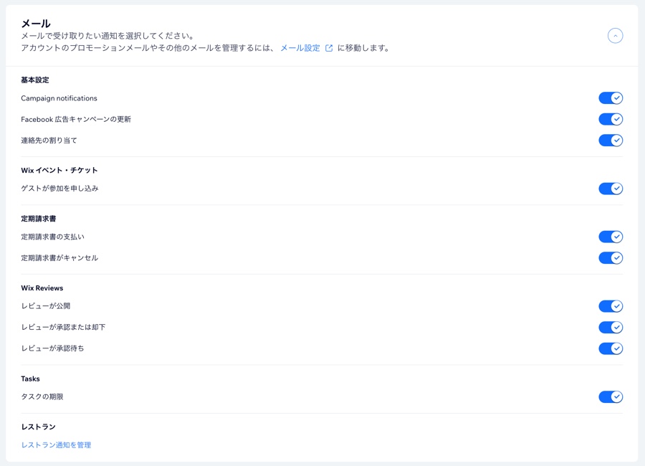The image size is (645, 466).
Task: Click the 連絡先の割り当て label
Action: point(49,141)
